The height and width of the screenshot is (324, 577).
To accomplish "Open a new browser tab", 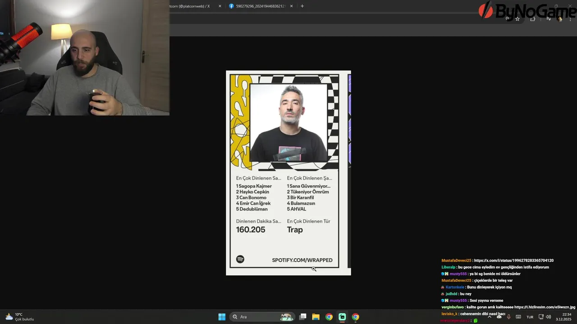I will (302, 6).
